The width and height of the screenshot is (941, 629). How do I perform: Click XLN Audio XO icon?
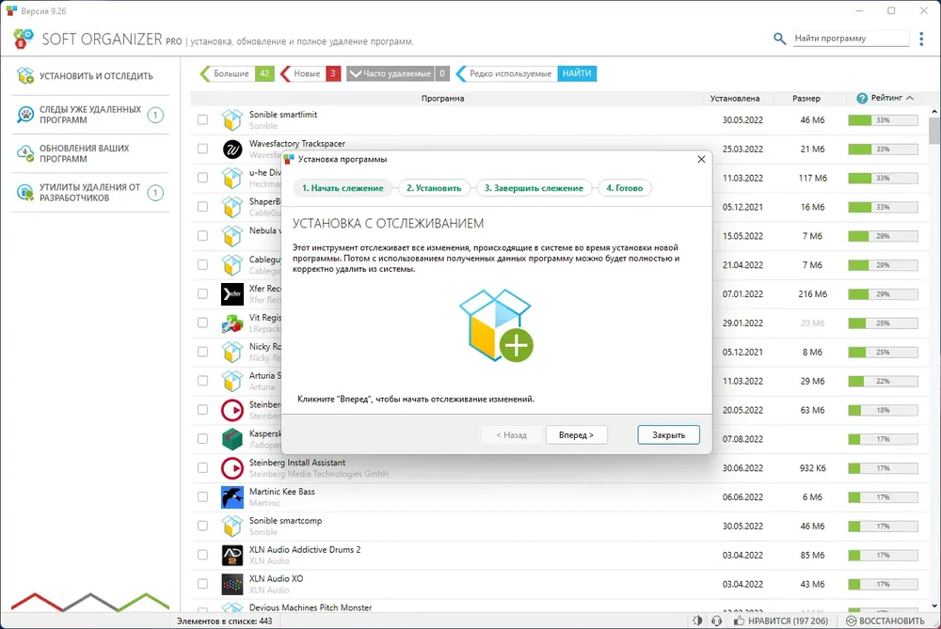(232, 584)
